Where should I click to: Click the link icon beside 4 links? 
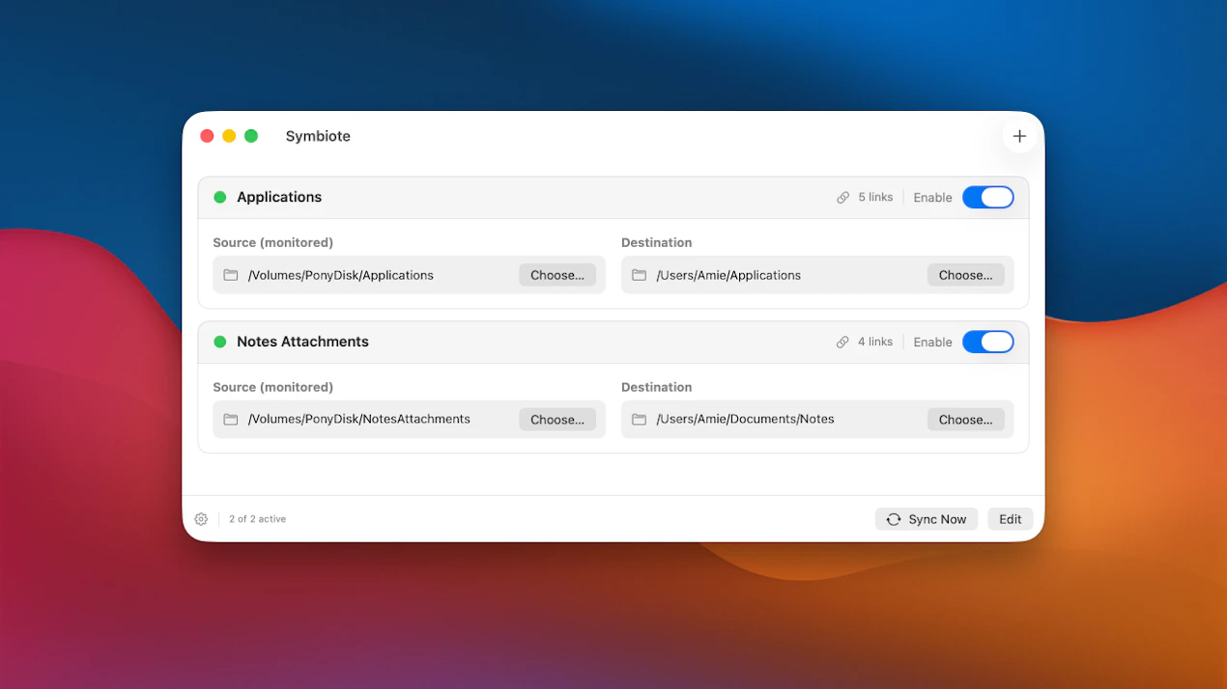tap(843, 342)
